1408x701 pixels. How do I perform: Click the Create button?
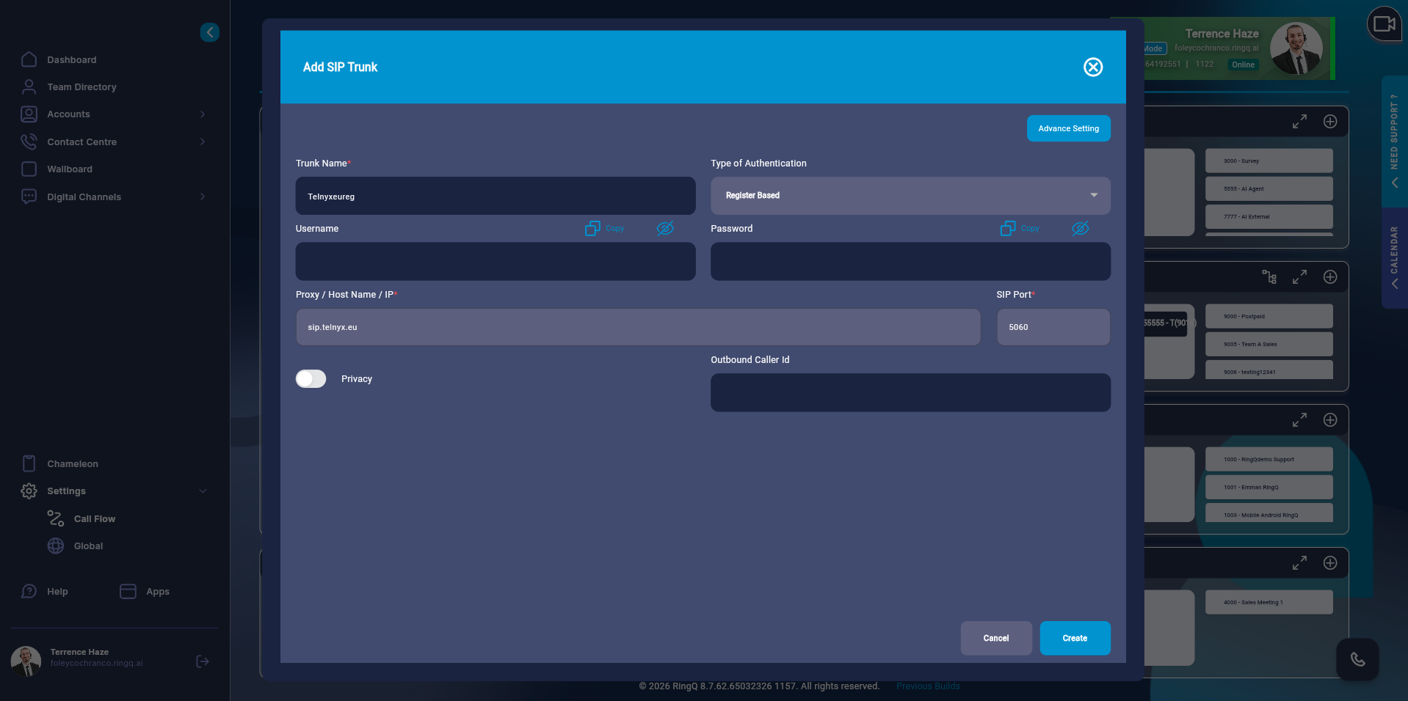[x=1075, y=638]
